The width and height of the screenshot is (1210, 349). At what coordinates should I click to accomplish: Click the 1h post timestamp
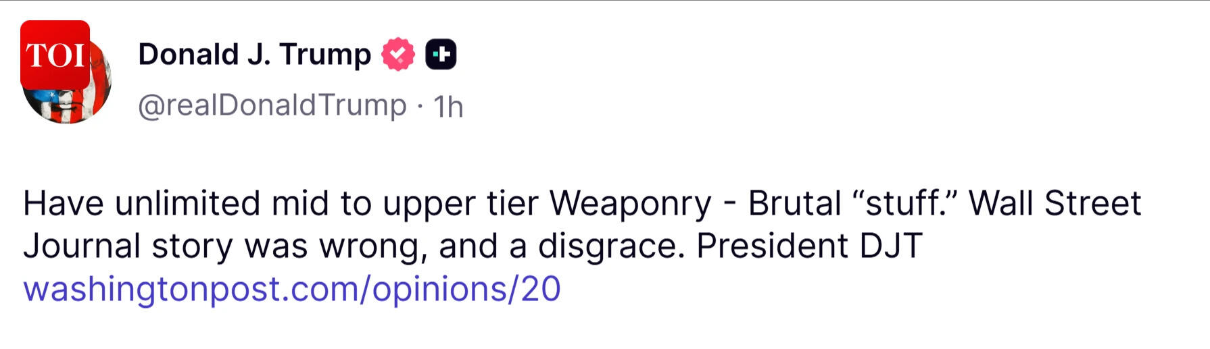(448, 107)
